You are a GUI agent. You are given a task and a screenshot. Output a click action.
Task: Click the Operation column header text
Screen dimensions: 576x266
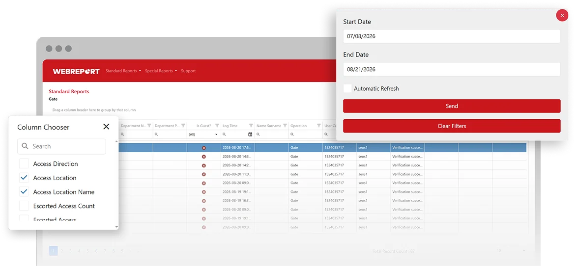298,126
